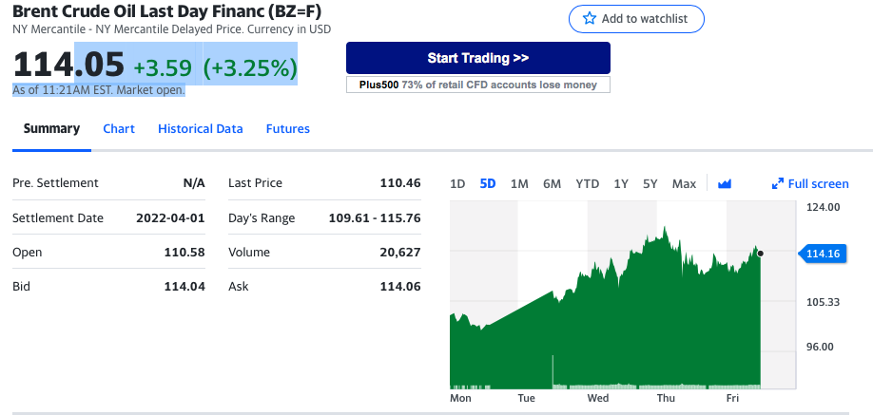This screenshot has height=415, width=873.
Task: Switch to the Summary tab
Action: pos(51,128)
